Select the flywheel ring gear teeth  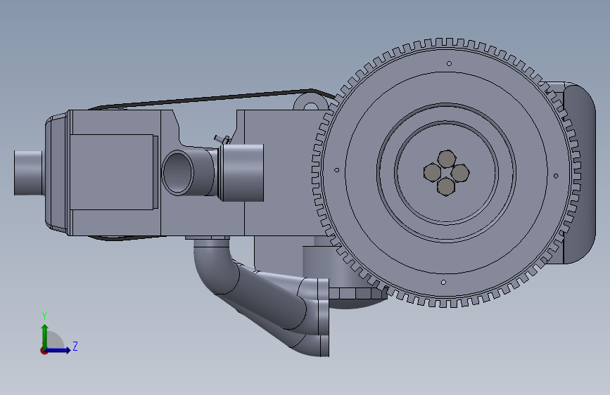tap(446, 44)
